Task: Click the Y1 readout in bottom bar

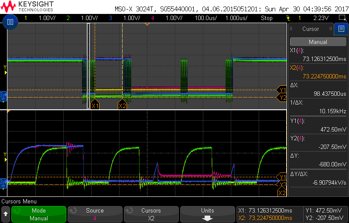Action: (324, 210)
